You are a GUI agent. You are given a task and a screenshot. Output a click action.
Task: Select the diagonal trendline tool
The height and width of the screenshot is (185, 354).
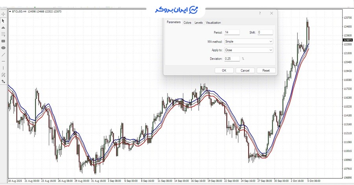pyautogui.click(x=3, y=55)
